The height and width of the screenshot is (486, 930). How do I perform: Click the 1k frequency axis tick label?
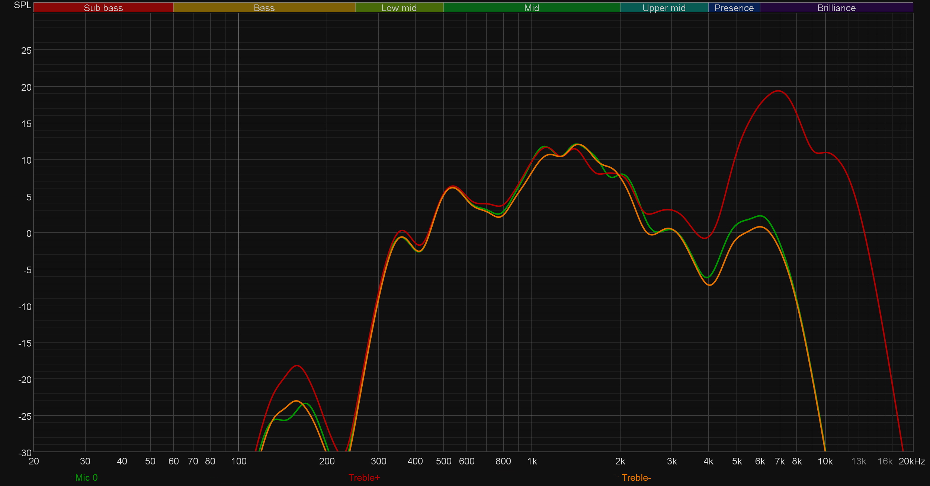(x=532, y=461)
